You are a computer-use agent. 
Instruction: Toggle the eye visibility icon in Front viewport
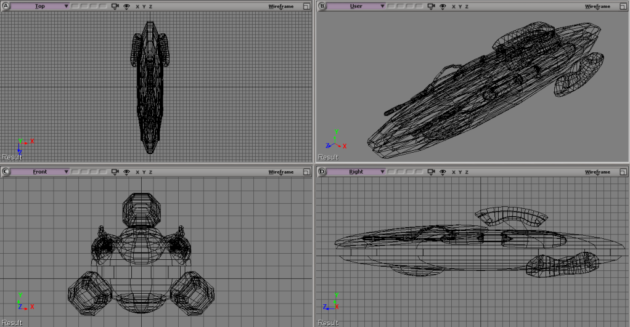[x=126, y=172]
